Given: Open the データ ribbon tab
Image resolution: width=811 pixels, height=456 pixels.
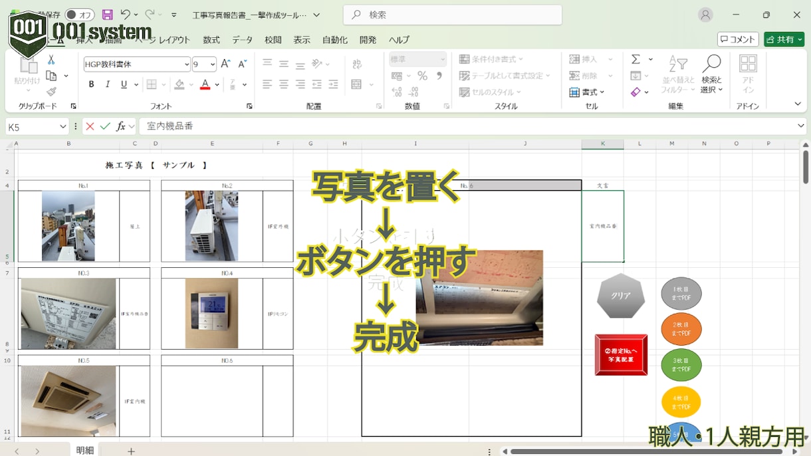Looking at the screenshot, I should [x=242, y=40].
